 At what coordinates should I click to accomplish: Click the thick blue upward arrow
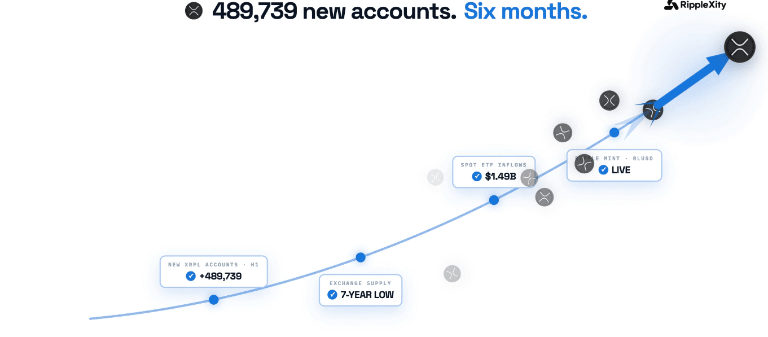coord(693,81)
